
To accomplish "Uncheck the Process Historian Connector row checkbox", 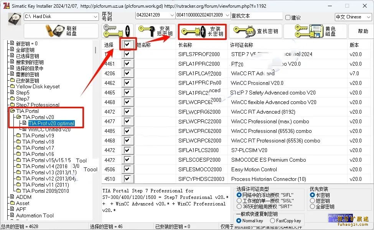I will tap(127, 179).
